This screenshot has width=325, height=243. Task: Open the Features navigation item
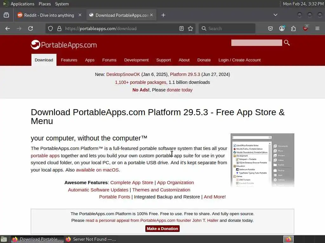(69, 60)
